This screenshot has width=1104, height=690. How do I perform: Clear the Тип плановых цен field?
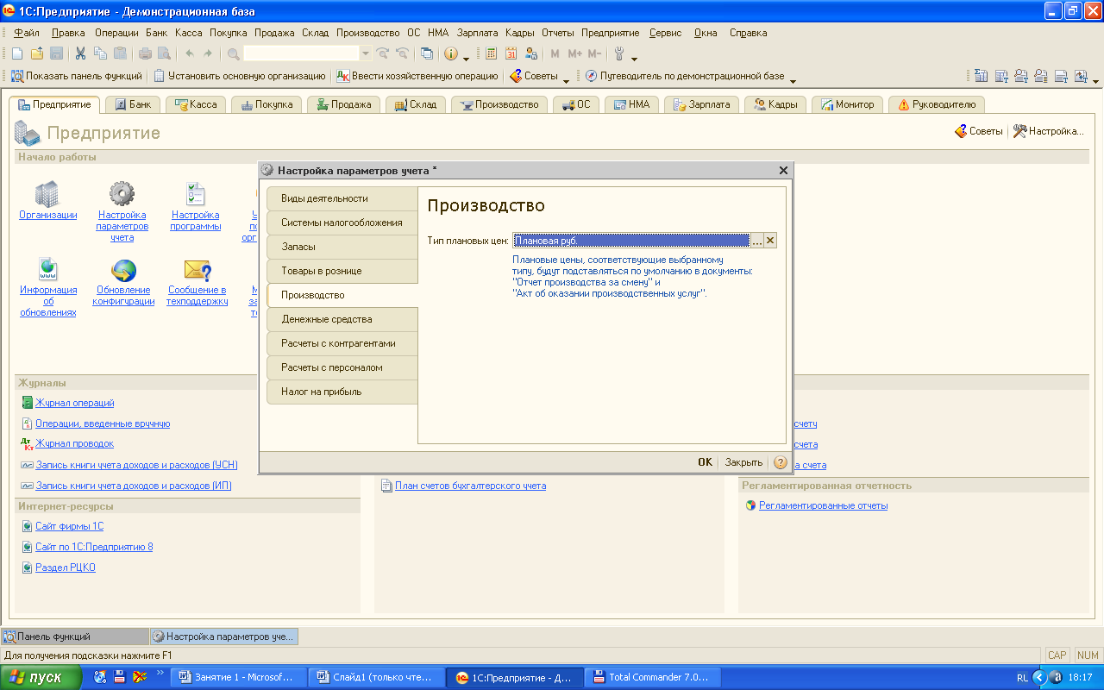(770, 241)
